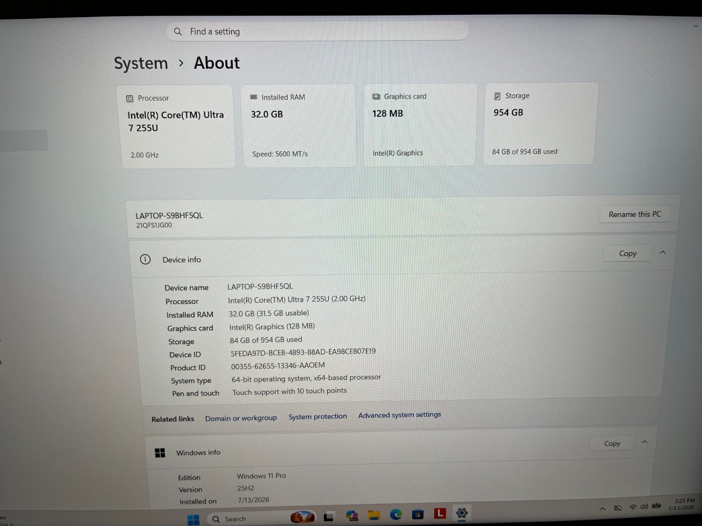
Task: Click the Processor chip icon
Action: coord(129,99)
